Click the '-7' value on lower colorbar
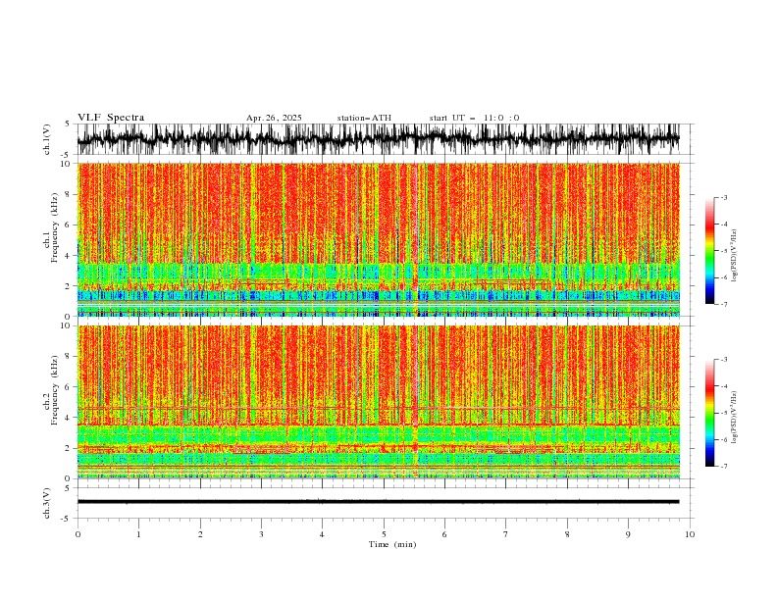Image resolution: width=777 pixels, height=600 pixels. tap(723, 467)
